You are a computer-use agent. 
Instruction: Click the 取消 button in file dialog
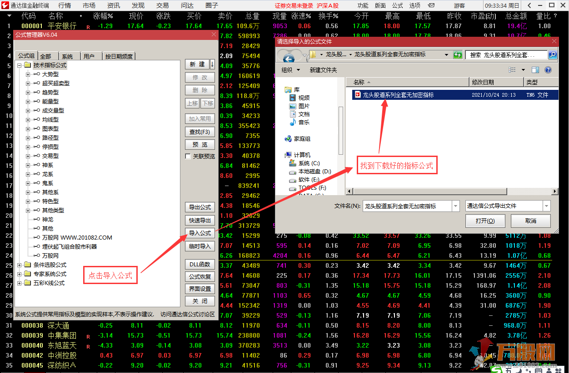click(x=530, y=221)
